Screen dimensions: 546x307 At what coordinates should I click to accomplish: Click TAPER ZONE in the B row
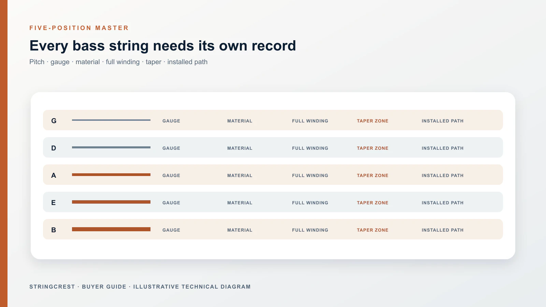pyautogui.click(x=373, y=230)
